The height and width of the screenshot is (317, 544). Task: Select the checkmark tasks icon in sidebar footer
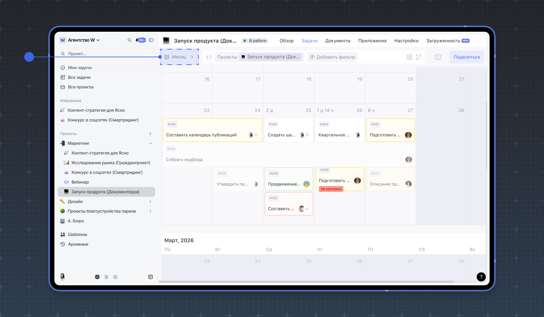(x=97, y=277)
